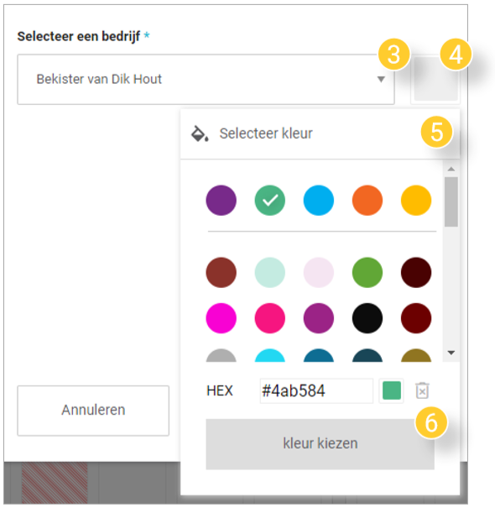
Task: Open the color picker box beside dropdown
Action: click(x=435, y=80)
